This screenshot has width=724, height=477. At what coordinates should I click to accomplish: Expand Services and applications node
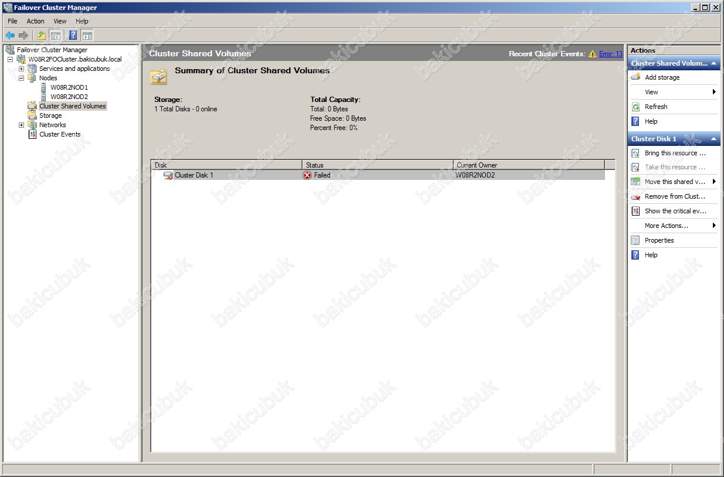(21, 69)
